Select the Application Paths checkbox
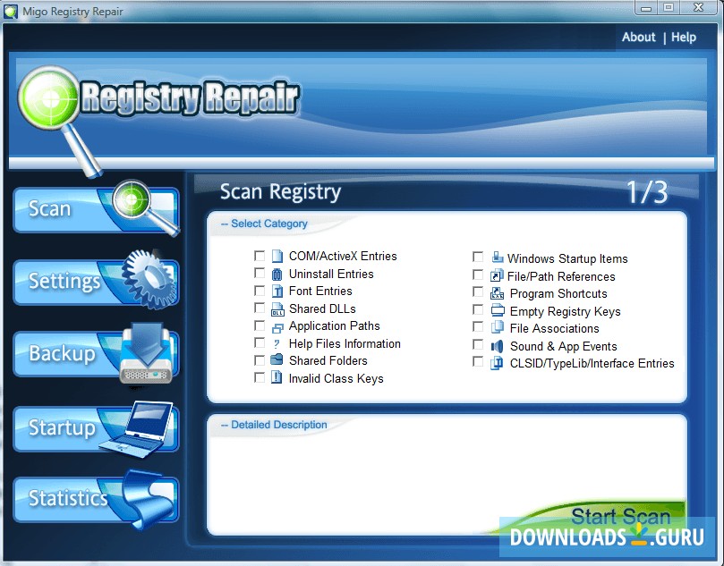This screenshot has width=724, height=566. tap(260, 325)
